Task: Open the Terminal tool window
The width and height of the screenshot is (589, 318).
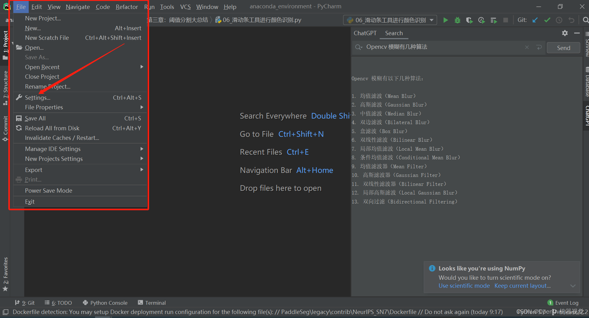Action: [x=152, y=303]
